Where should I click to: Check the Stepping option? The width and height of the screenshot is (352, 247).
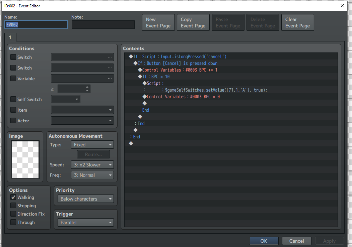click(13, 206)
